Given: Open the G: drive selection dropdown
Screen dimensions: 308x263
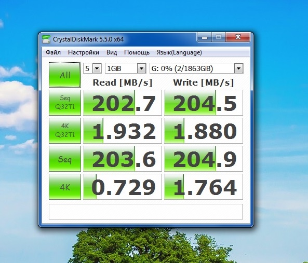Looking at the screenshot, I should point(196,68).
